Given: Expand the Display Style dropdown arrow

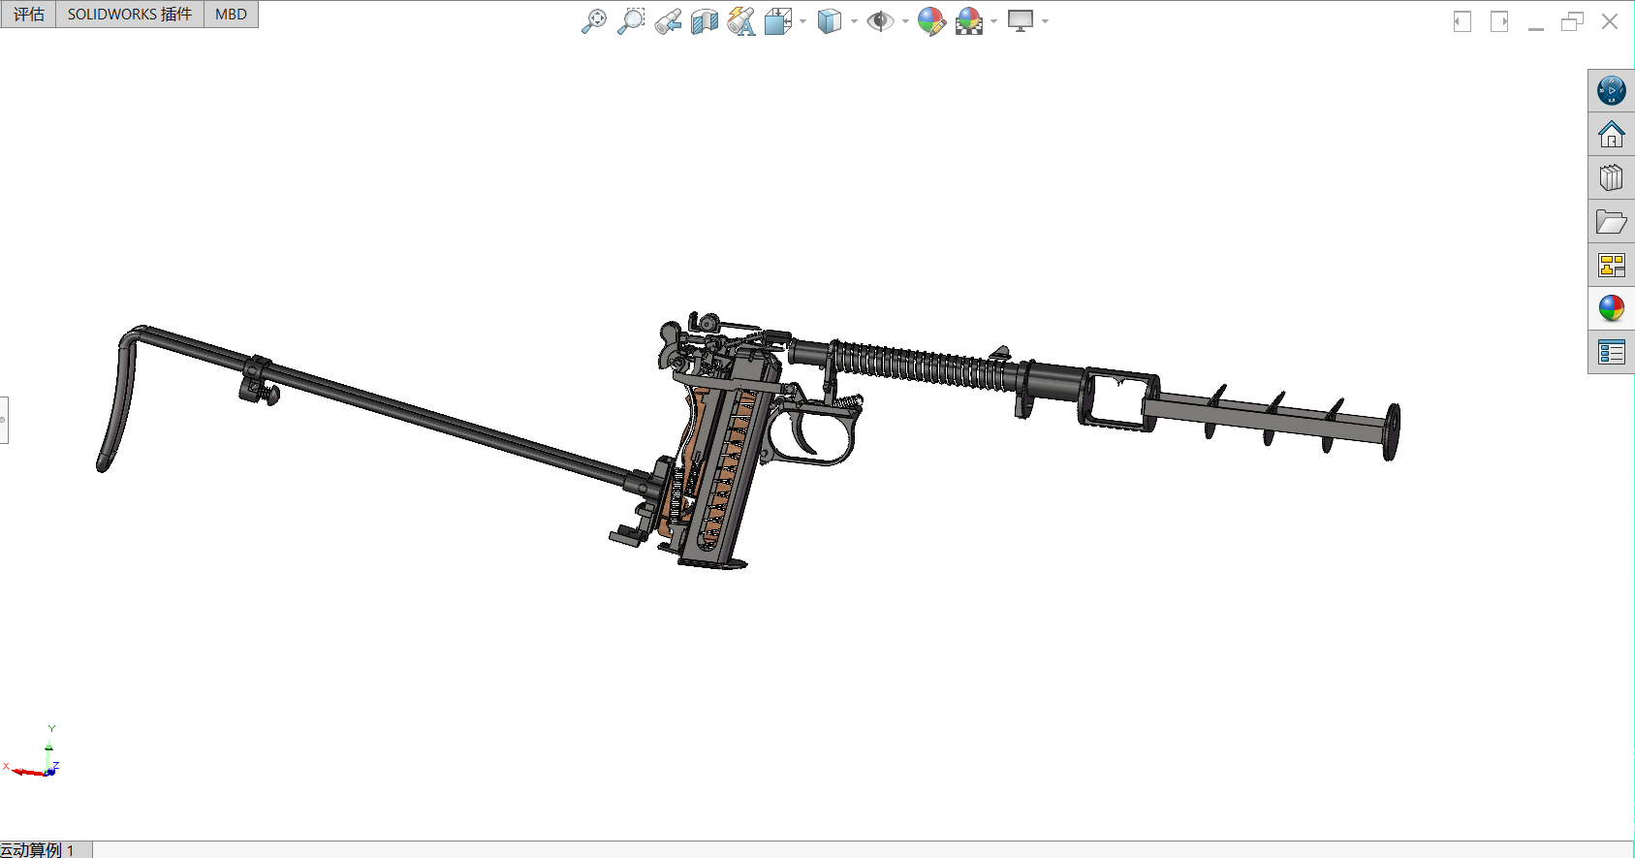Looking at the screenshot, I should 854,21.
